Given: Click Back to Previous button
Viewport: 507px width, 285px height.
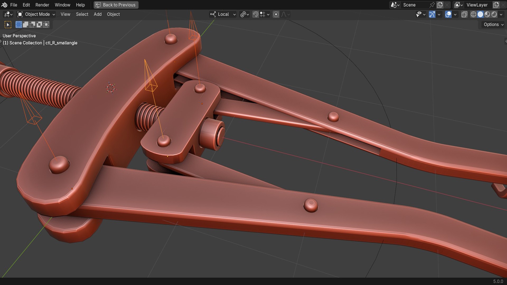Looking at the screenshot, I should pos(116,5).
